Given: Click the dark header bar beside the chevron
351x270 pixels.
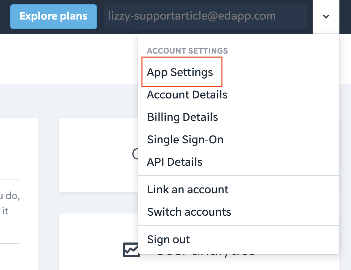Looking at the screenshot, I should (345, 17).
